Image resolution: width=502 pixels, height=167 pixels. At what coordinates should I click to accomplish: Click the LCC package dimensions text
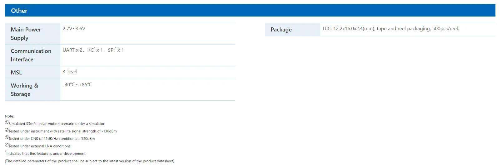click(390, 29)
